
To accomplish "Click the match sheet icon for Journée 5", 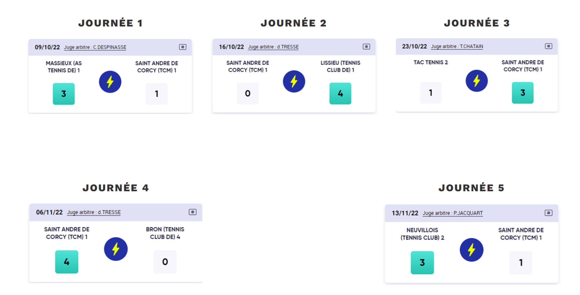I will point(548,213).
